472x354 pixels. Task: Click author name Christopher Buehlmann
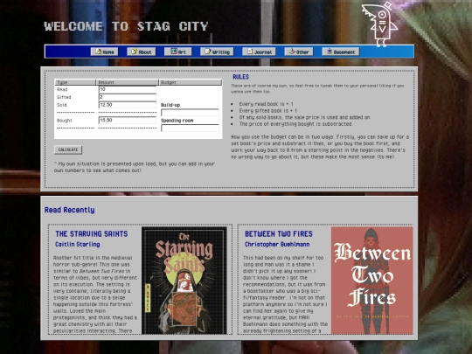tap(277, 244)
